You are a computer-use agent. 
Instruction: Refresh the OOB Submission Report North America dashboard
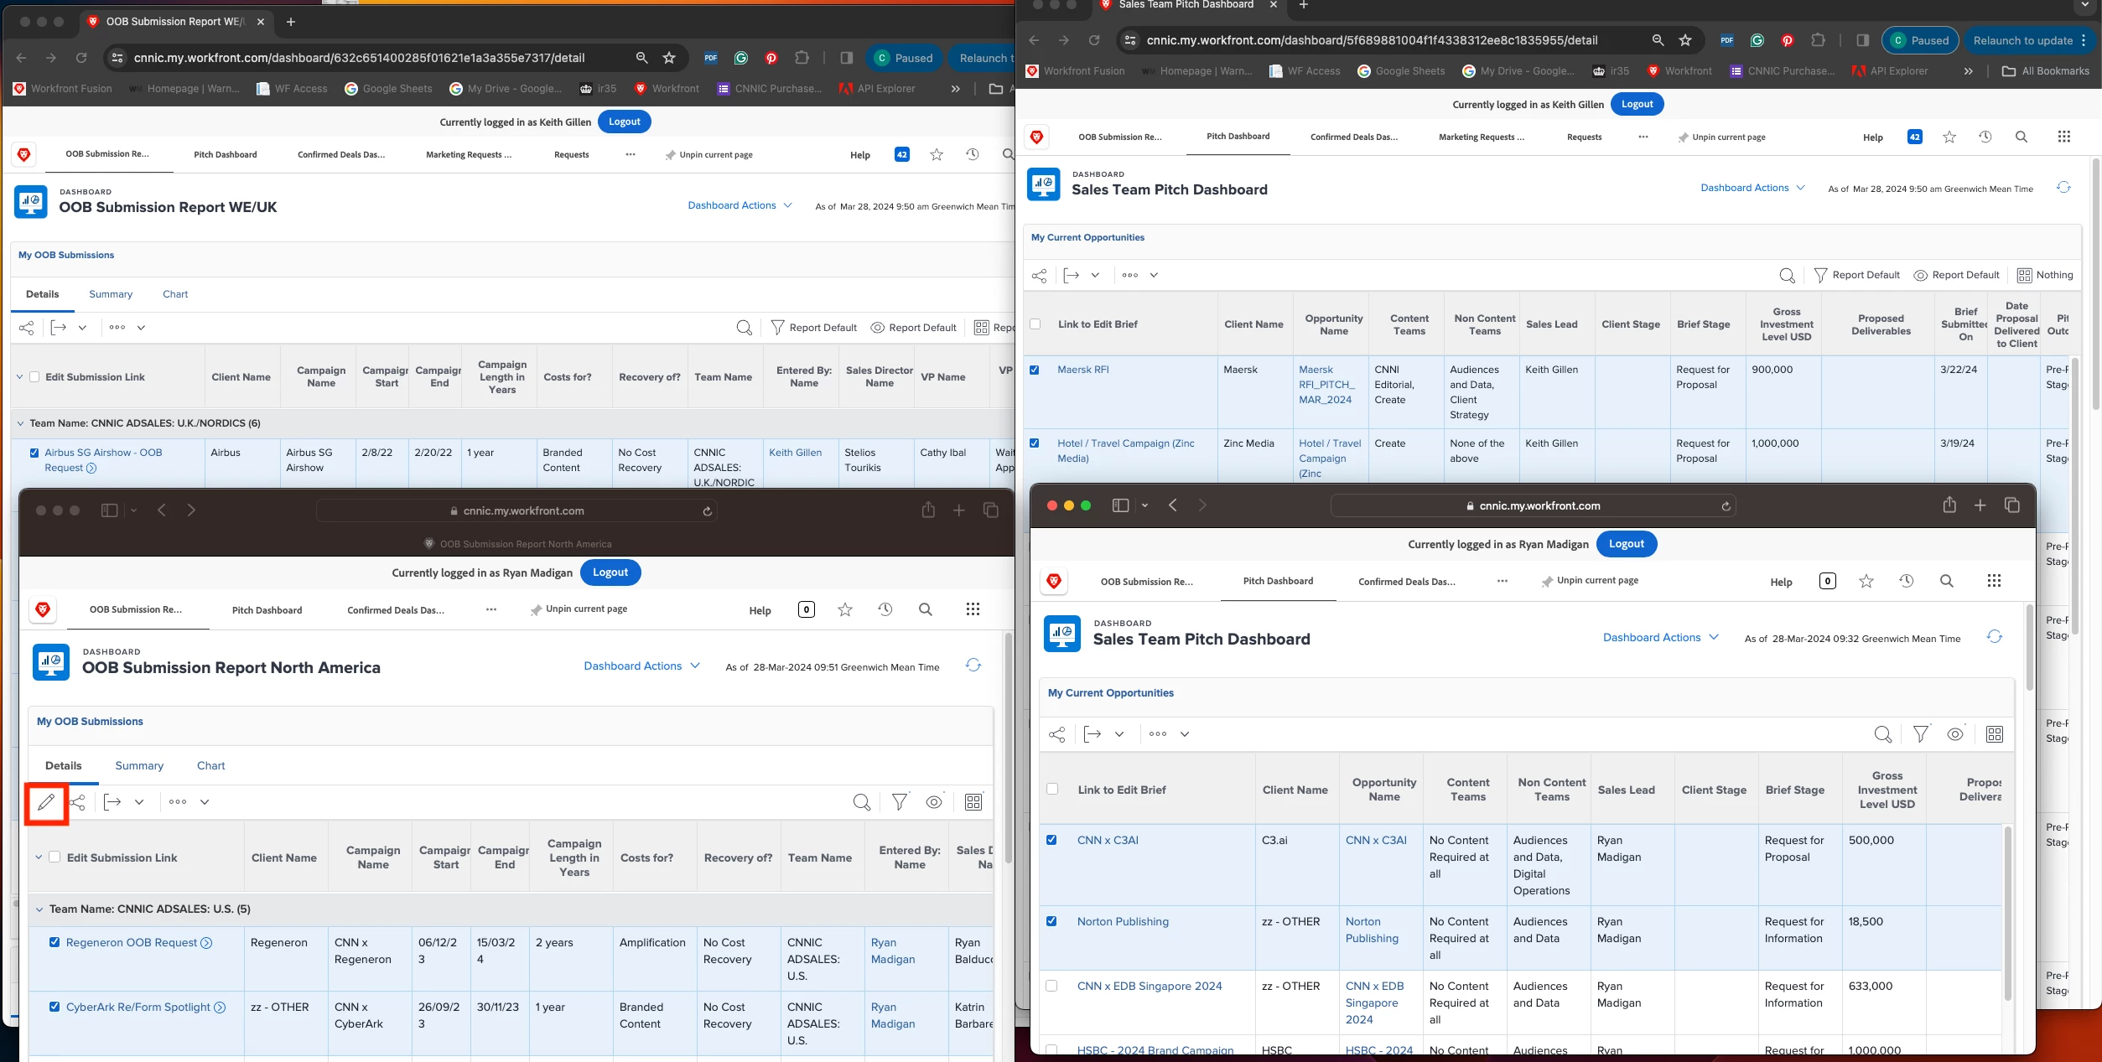[973, 666]
